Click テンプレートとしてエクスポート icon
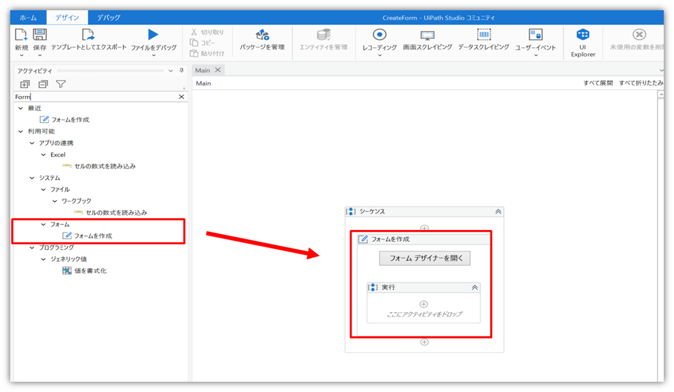Image resolution: width=674 pixels, height=392 pixels. (x=89, y=35)
